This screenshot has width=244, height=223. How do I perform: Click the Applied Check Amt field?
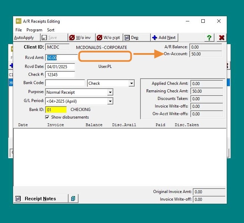pos(206,84)
